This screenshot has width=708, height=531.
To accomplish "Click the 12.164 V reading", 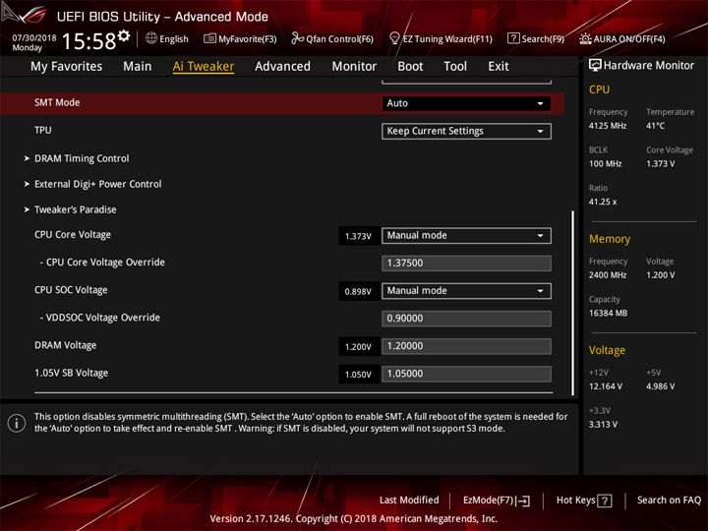I will 606,386.
